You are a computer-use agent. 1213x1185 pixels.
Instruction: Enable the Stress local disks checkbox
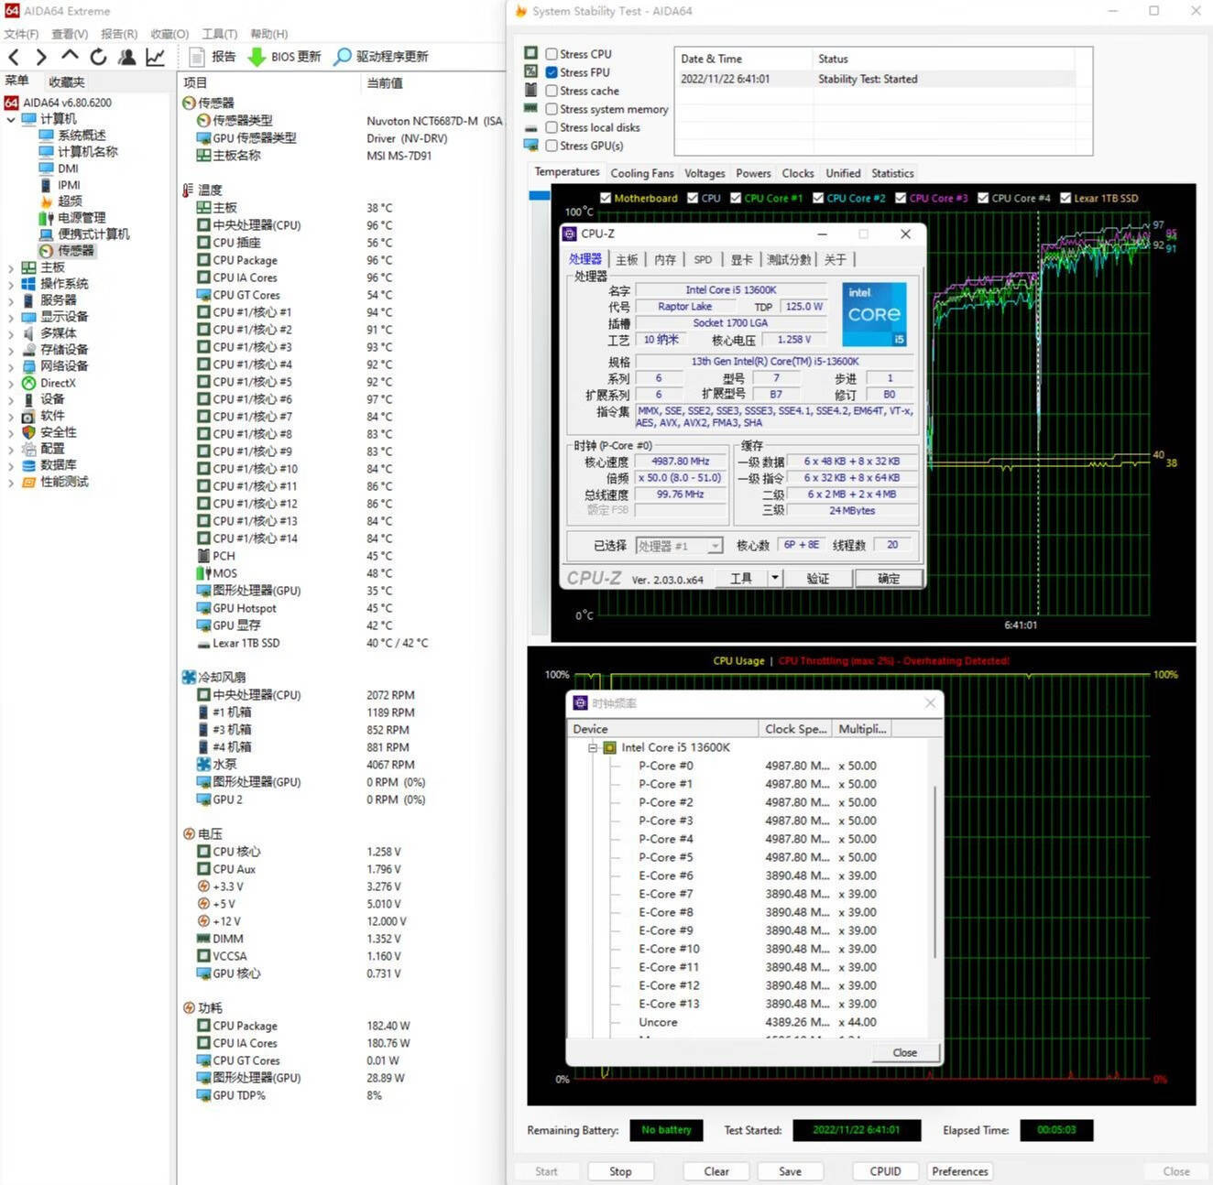click(x=552, y=127)
